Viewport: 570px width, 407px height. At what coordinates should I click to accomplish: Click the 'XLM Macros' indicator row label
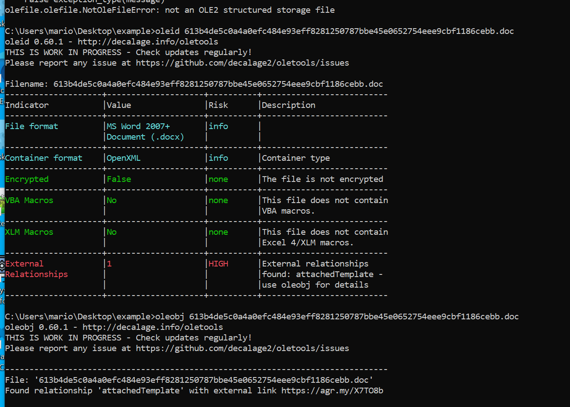tap(29, 232)
